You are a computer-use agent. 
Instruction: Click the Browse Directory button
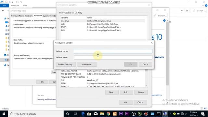click(66, 64)
